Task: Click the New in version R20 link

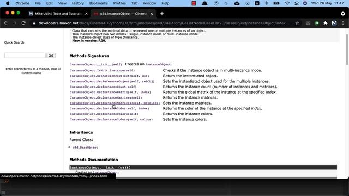Action: click(89, 41)
